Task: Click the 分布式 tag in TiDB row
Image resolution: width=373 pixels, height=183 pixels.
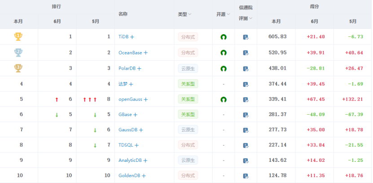Action: (188, 37)
